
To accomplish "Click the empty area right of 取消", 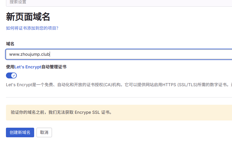I will tap(129, 132).
